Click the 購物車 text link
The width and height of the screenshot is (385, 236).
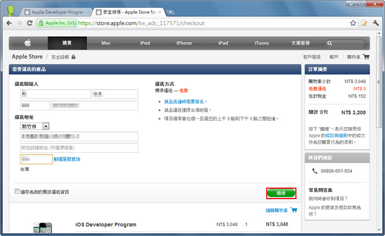coord(354,57)
